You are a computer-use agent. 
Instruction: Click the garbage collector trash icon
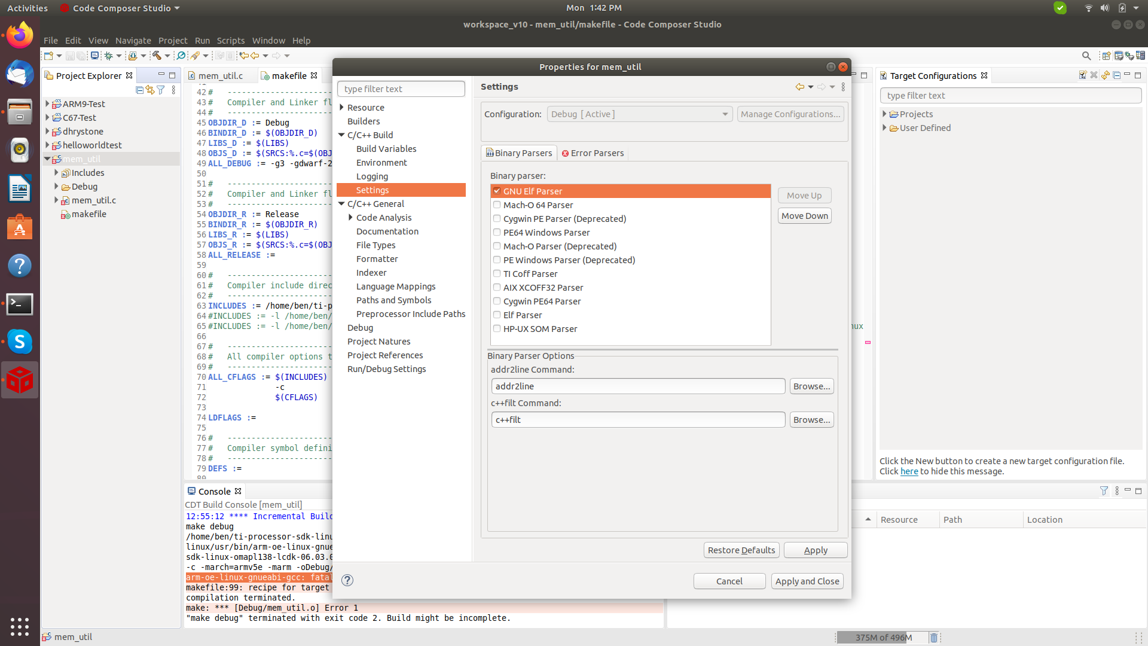click(x=933, y=638)
